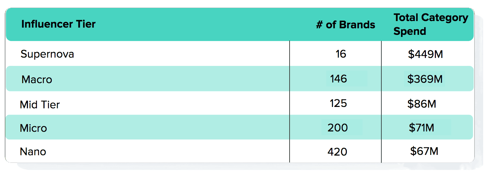Select the Total Category Spend header
488x178 pixels.
pos(431,24)
